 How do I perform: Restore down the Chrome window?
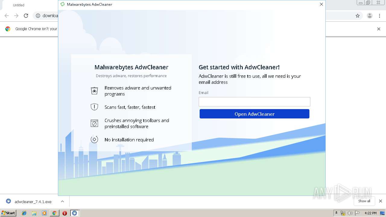[368, 3]
